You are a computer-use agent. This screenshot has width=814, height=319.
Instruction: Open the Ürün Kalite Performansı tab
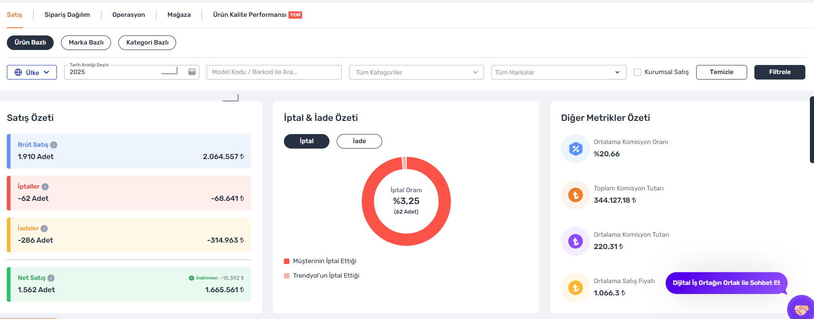(x=250, y=15)
